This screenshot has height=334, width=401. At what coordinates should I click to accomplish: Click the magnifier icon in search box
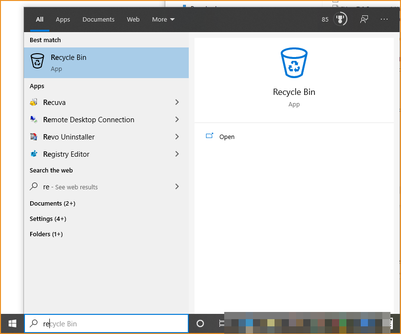[x=34, y=323]
